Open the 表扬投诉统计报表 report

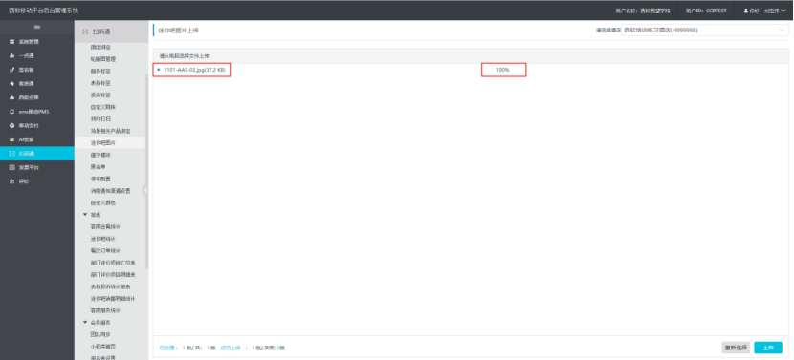click(x=110, y=286)
